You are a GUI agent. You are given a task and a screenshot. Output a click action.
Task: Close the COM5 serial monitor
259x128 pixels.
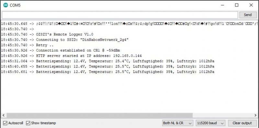(251, 5)
